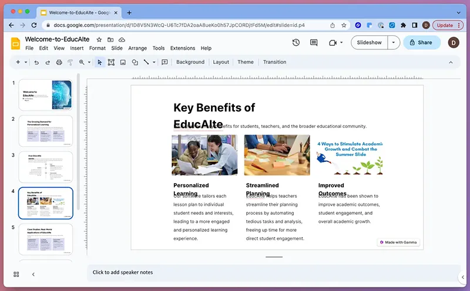Open the Slideshow options dropdown arrow
The width and height of the screenshot is (470, 291).
pos(394,42)
